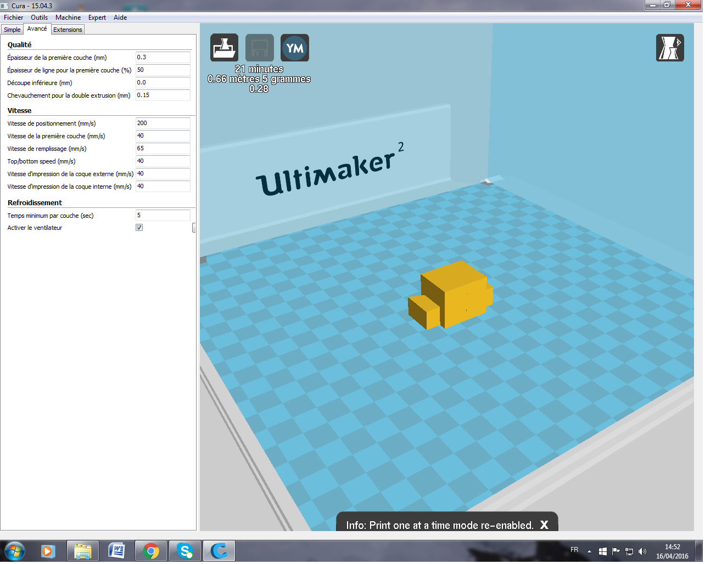Click the 'Découpe inférieure (mm)' label
The width and height of the screenshot is (705, 564).
tap(40, 83)
